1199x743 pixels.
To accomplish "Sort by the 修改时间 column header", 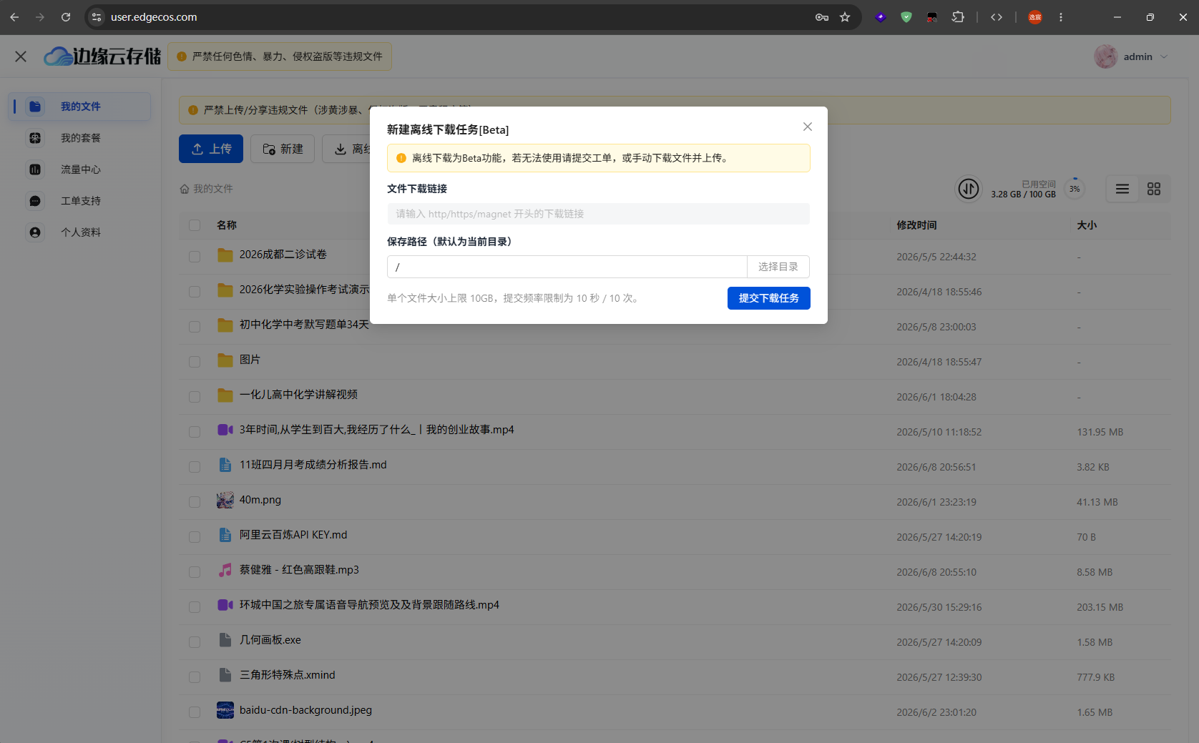I will pyautogui.click(x=916, y=225).
